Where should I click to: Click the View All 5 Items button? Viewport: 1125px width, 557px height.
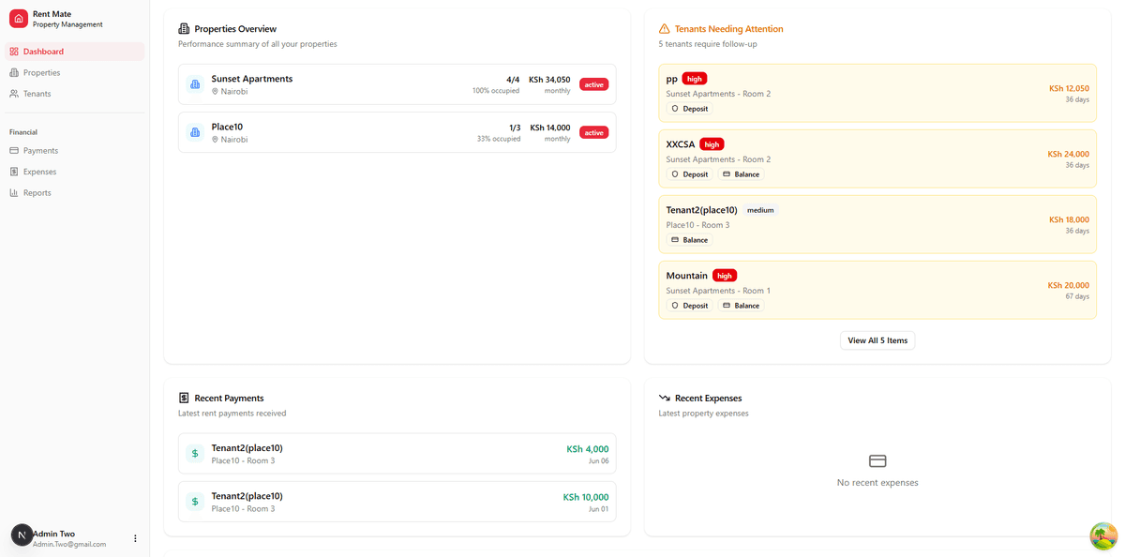[877, 340]
